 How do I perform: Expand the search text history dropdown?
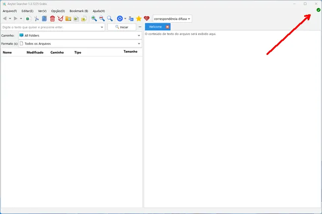[x=102, y=27]
